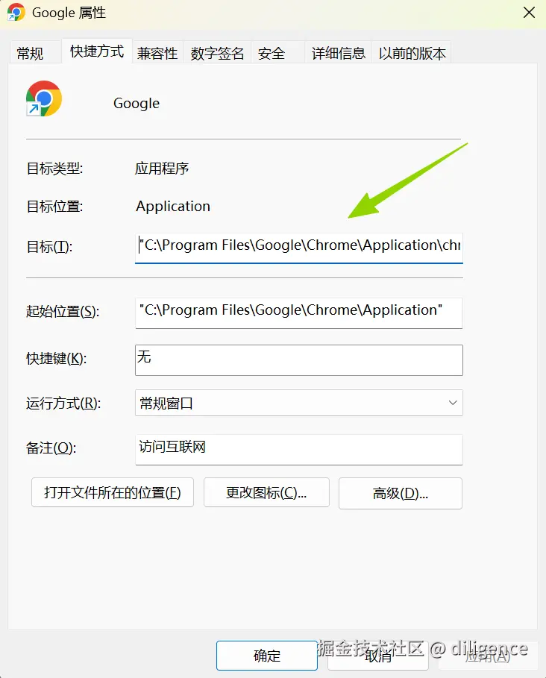Open the 详细信息 tab
The image size is (546, 678).
point(338,53)
